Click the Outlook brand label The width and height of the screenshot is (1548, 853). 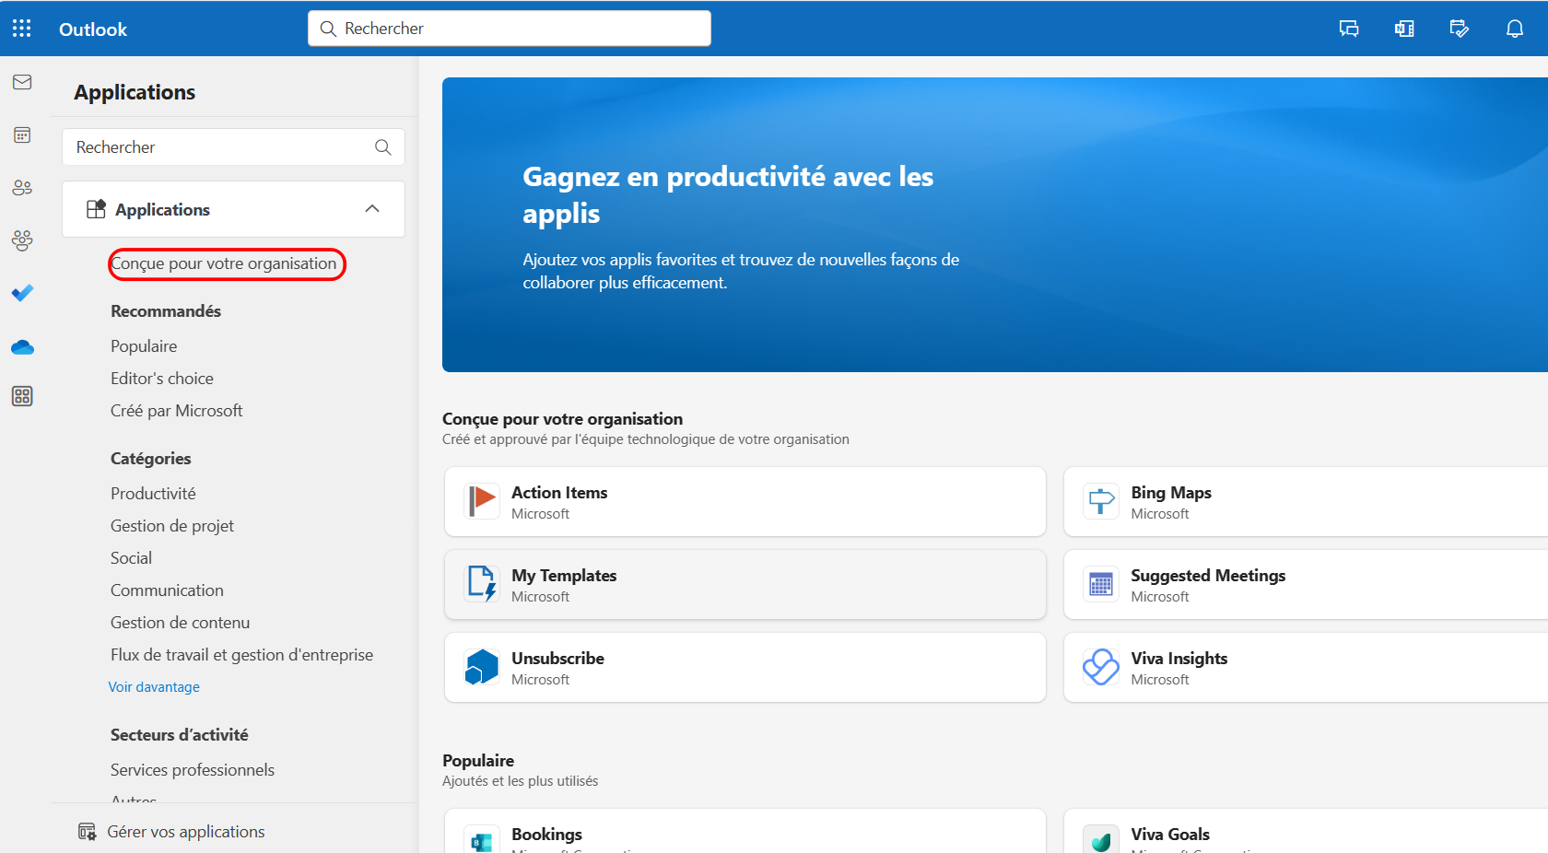pyautogui.click(x=93, y=29)
